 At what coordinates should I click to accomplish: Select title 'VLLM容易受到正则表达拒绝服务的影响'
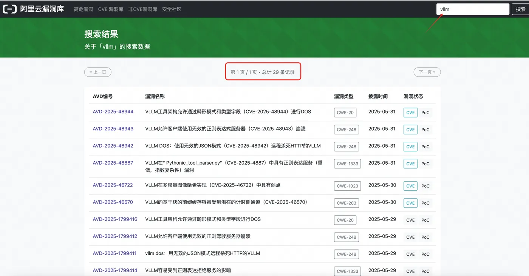click(x=188, y=270)
